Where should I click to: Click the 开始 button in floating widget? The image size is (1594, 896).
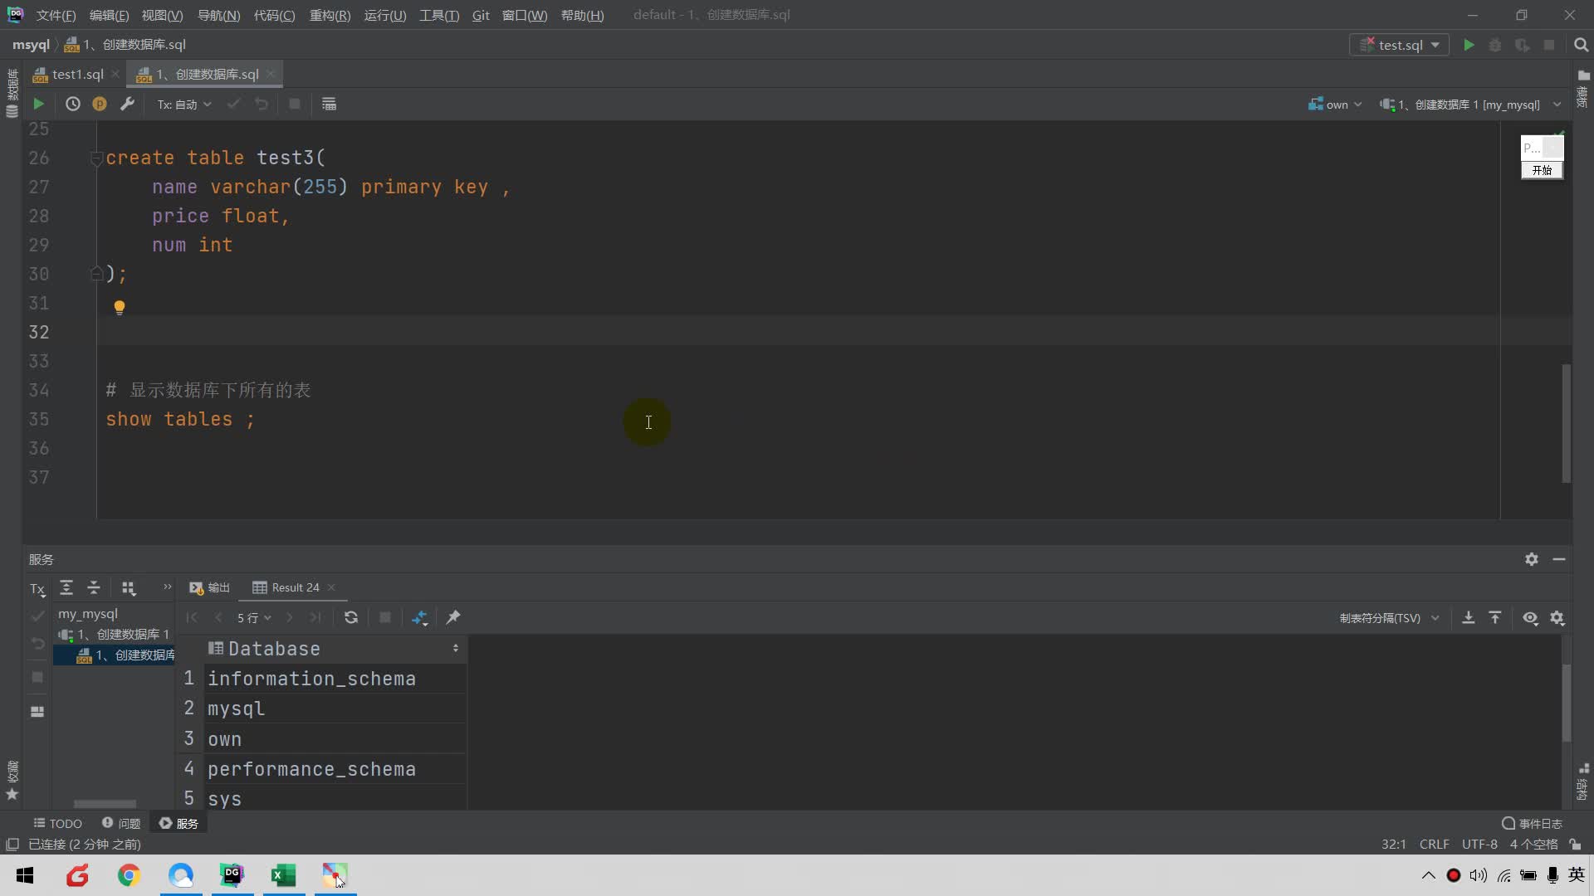[1542, 170]
